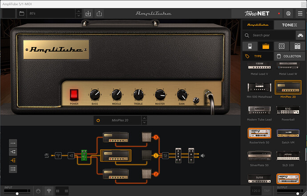The image size is (307, 196).
Task: Select SilverPlate 50 amp
Action: (259, 156)
